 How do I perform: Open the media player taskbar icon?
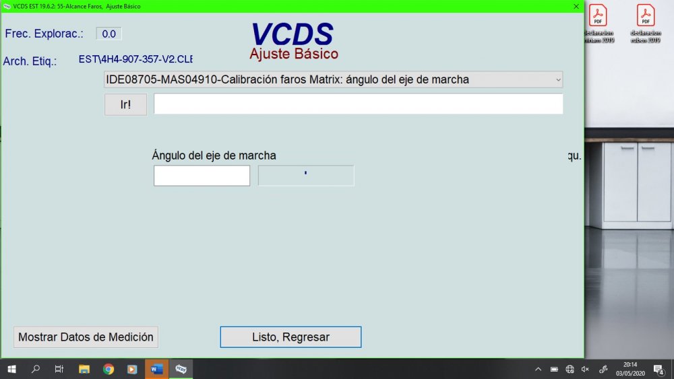click(x=132, y=369)
